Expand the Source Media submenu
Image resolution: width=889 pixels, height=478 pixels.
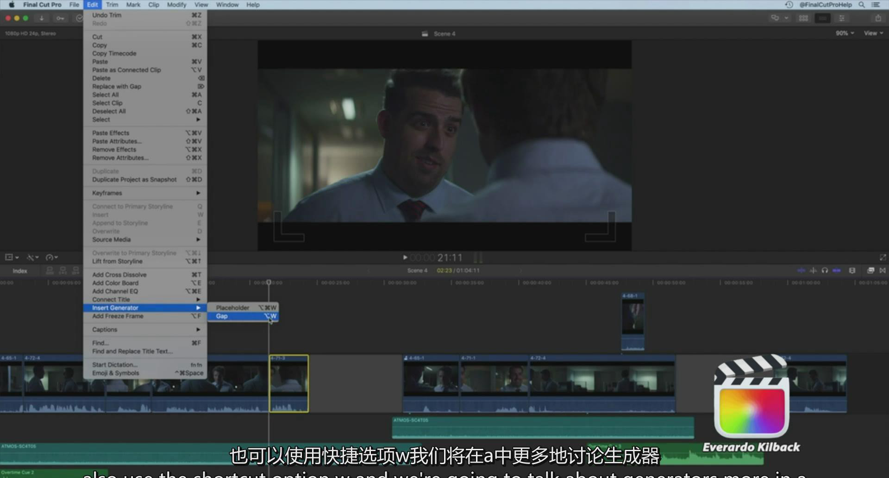[x=145, y=240]
